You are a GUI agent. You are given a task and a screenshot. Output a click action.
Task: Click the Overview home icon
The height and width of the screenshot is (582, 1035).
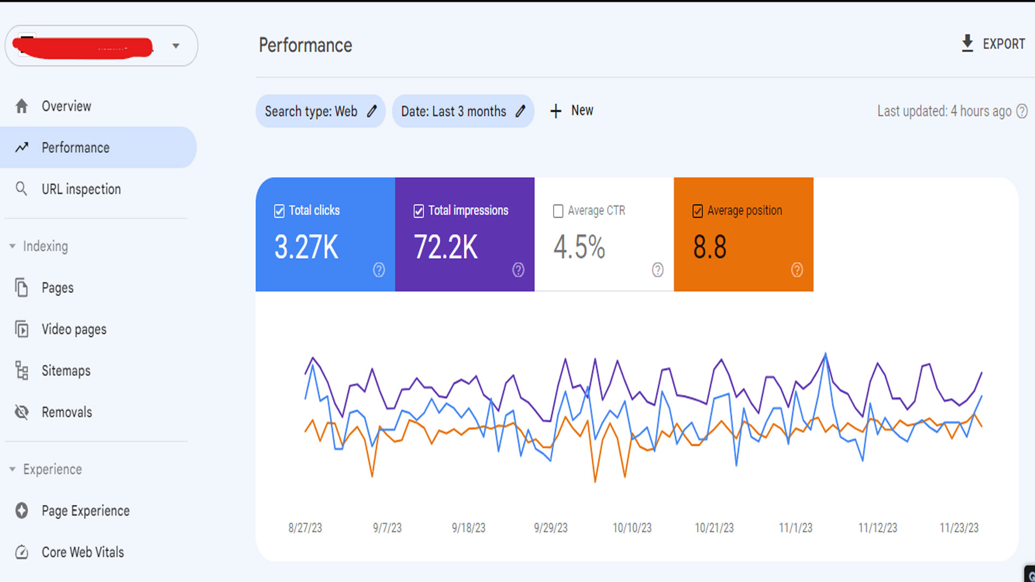[22, 106]
